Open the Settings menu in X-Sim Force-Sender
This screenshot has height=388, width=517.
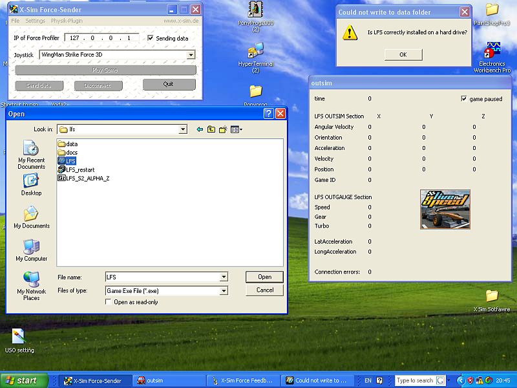36,21
